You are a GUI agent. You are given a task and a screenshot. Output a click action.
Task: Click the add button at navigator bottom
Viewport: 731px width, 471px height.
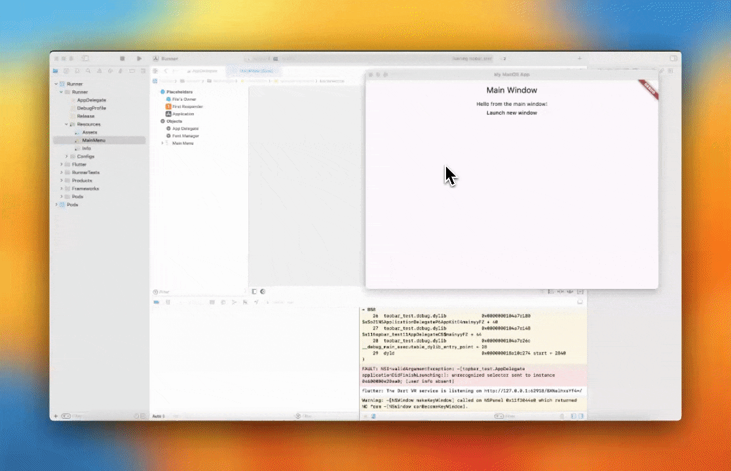point(56,416)
